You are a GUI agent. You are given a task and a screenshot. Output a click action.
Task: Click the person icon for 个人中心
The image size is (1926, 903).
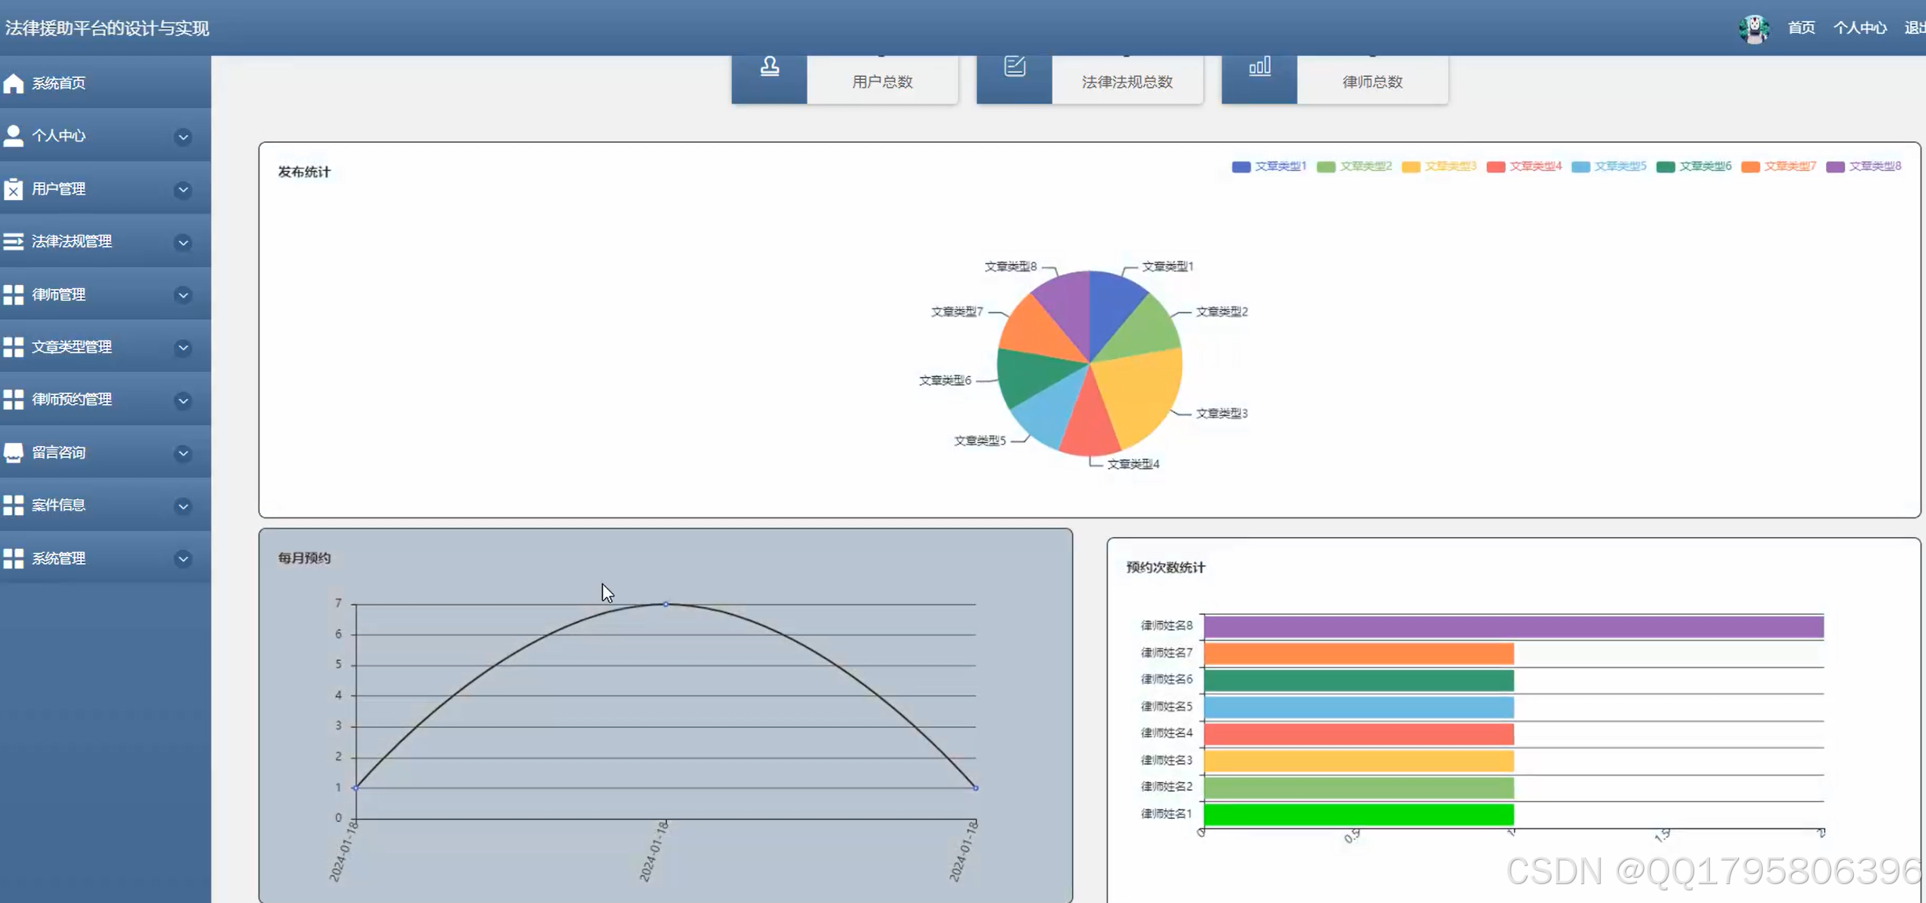coord(13,136)
